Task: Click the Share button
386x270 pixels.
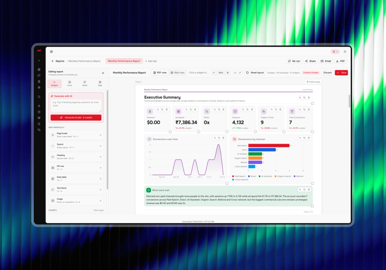Action: (310, 61)
